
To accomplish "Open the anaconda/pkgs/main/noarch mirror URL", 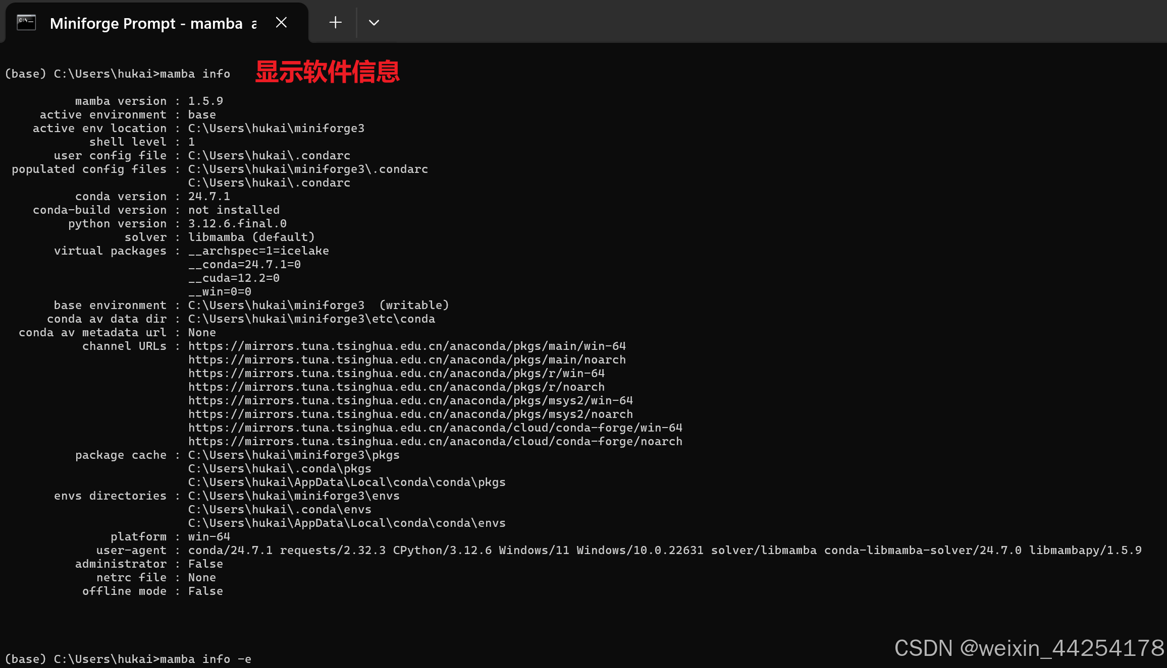I will 407,359.
